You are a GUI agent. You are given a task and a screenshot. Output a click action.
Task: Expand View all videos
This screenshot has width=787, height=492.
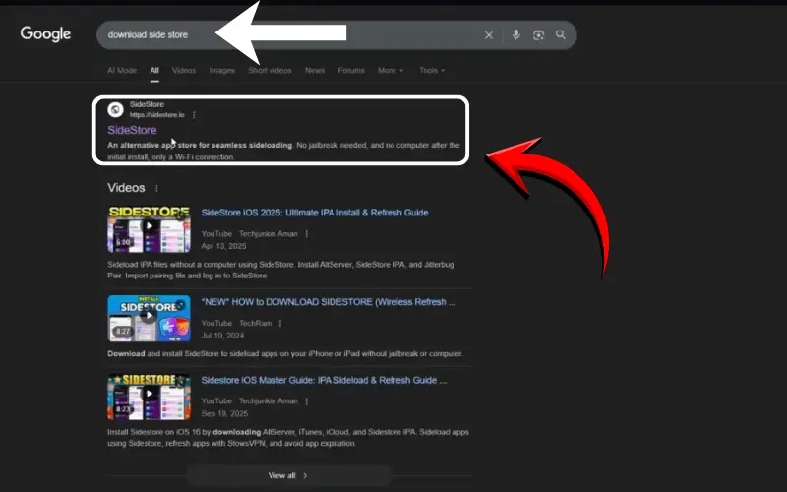[x=288, y=475]
